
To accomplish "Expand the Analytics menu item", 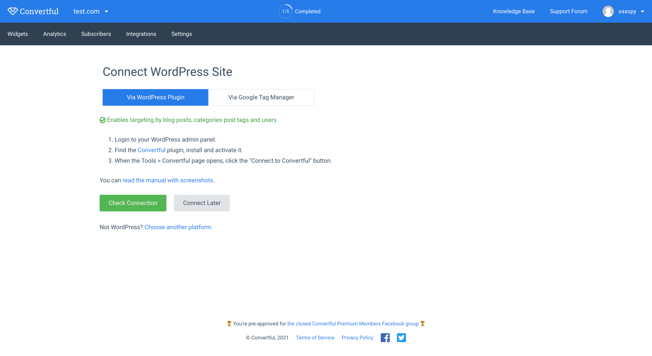I will 54,34.
